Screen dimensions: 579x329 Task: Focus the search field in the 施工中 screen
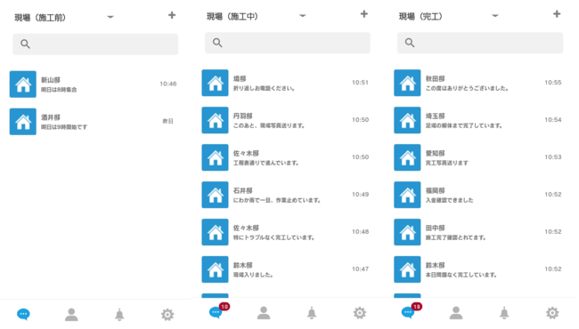click(x=288, y=43)
